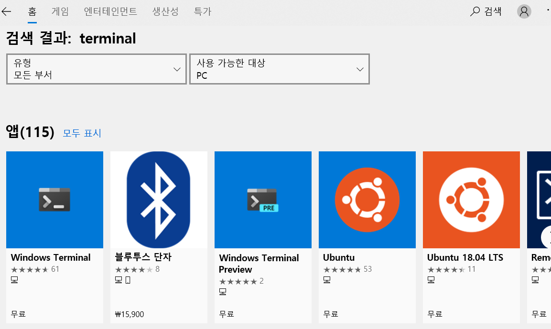551x329 pixels.
Task: Open the 특가 tab
Action: tap(203, 11)
